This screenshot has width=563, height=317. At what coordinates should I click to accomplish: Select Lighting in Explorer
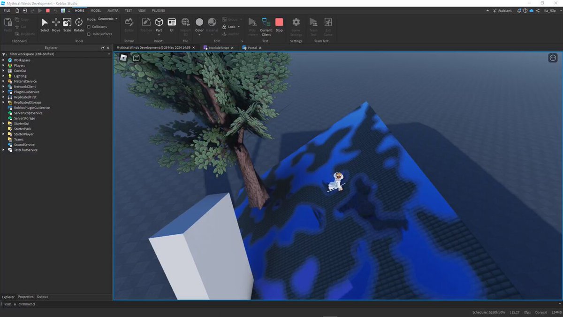pos(20,76)
